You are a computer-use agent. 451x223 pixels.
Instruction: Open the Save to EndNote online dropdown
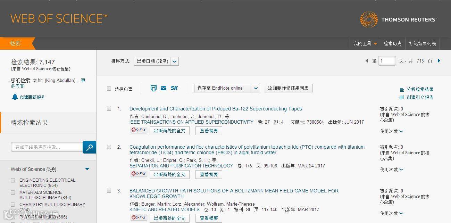click(227, 88)
